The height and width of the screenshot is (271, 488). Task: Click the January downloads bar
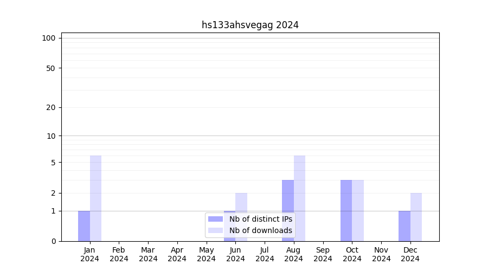(x=95, y=198)
